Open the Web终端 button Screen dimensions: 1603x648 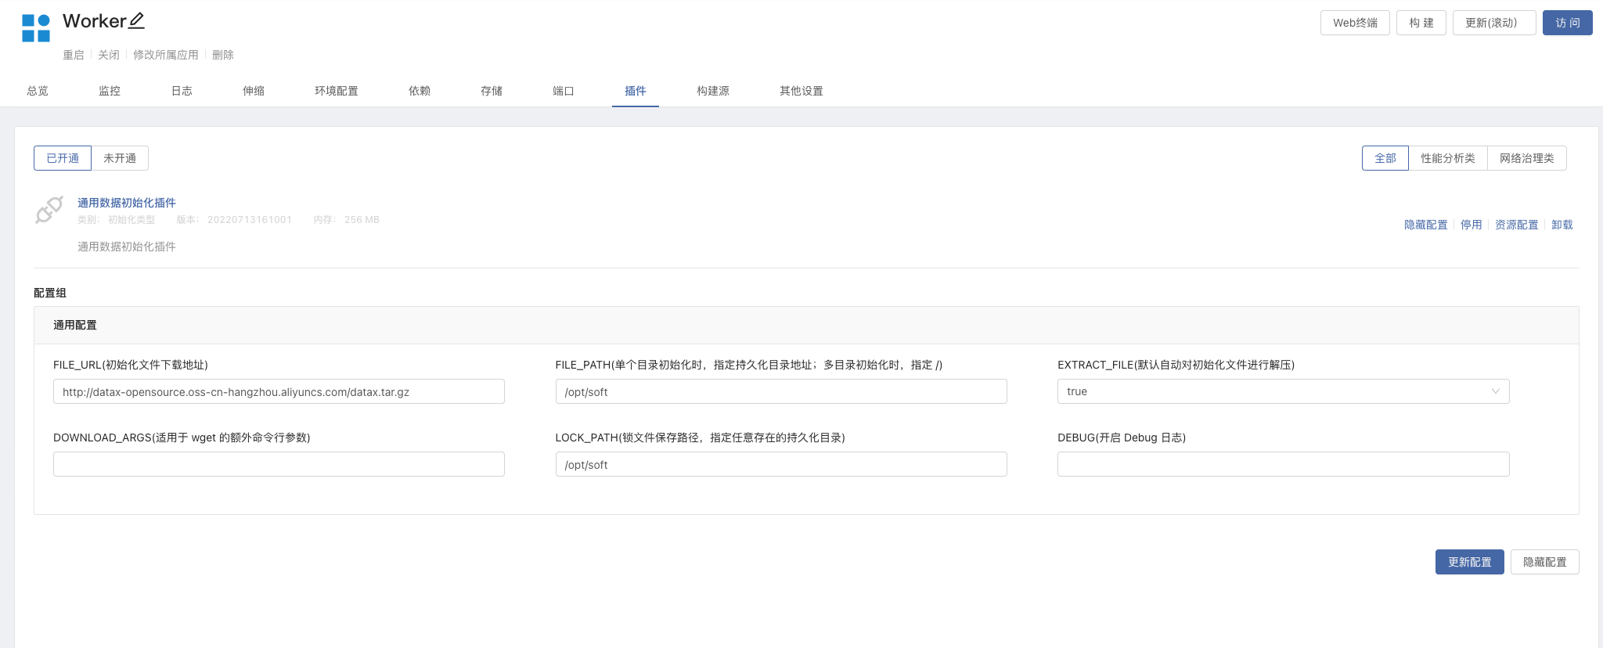click(1355, 23)
